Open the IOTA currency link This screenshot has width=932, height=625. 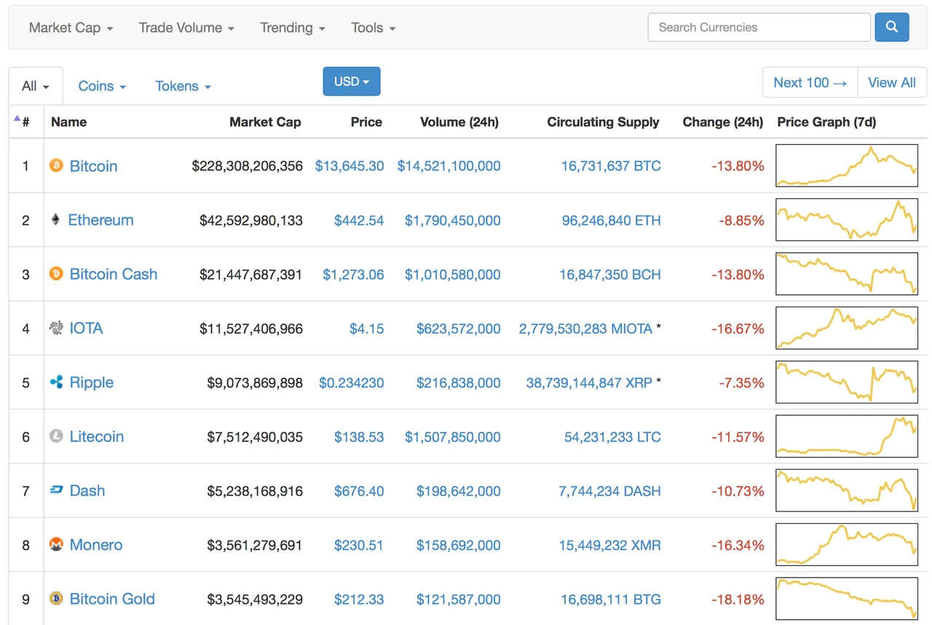click(86, 328)
